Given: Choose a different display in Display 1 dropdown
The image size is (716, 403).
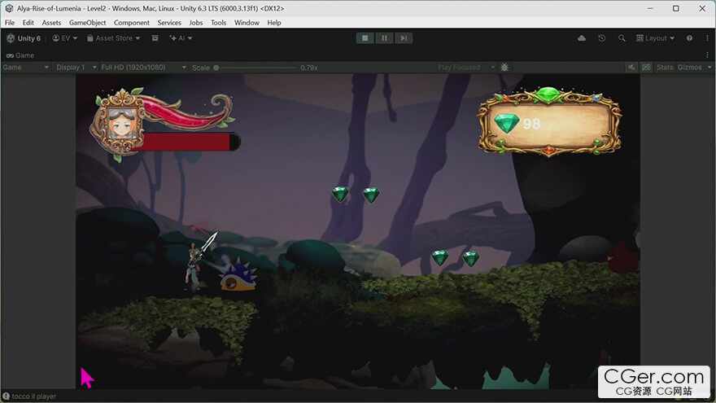Looking at the screenshot, I should 76,67.
